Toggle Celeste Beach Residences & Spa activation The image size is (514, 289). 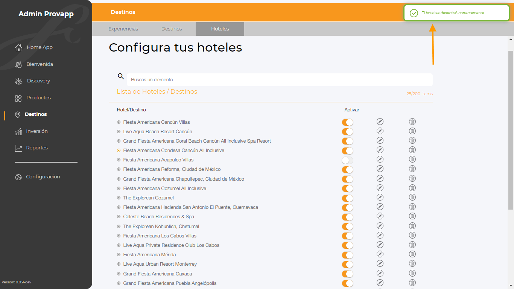coord(347,217)
